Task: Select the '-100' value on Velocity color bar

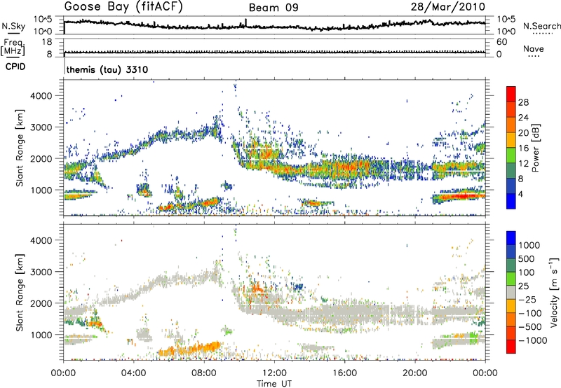Action: (530, 313)
